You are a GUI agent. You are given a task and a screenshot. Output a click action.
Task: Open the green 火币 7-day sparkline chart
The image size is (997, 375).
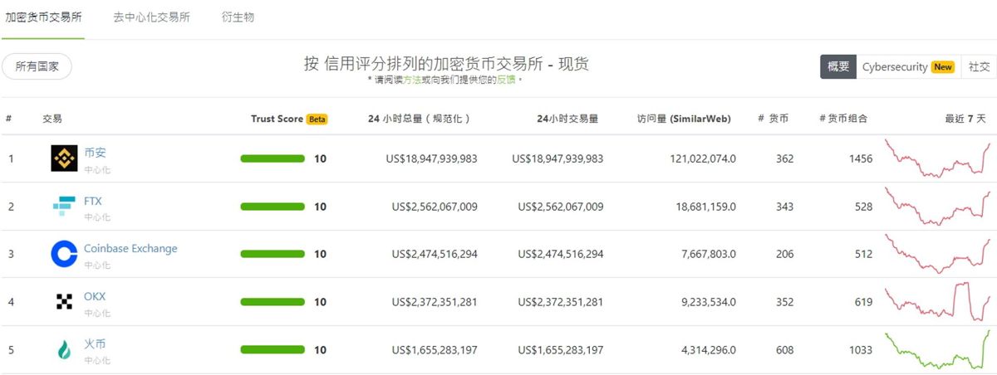tap(938, 350)
